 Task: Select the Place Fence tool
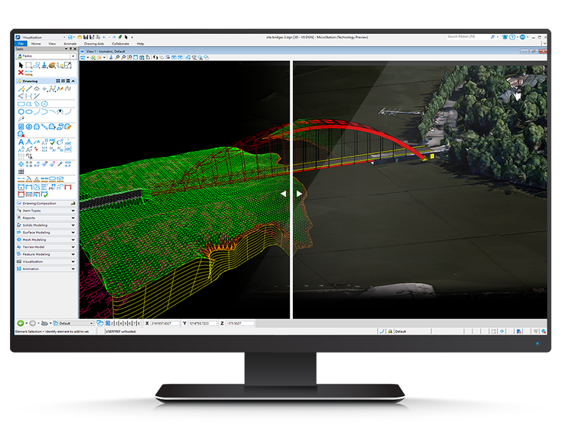(x=28, y=64)
